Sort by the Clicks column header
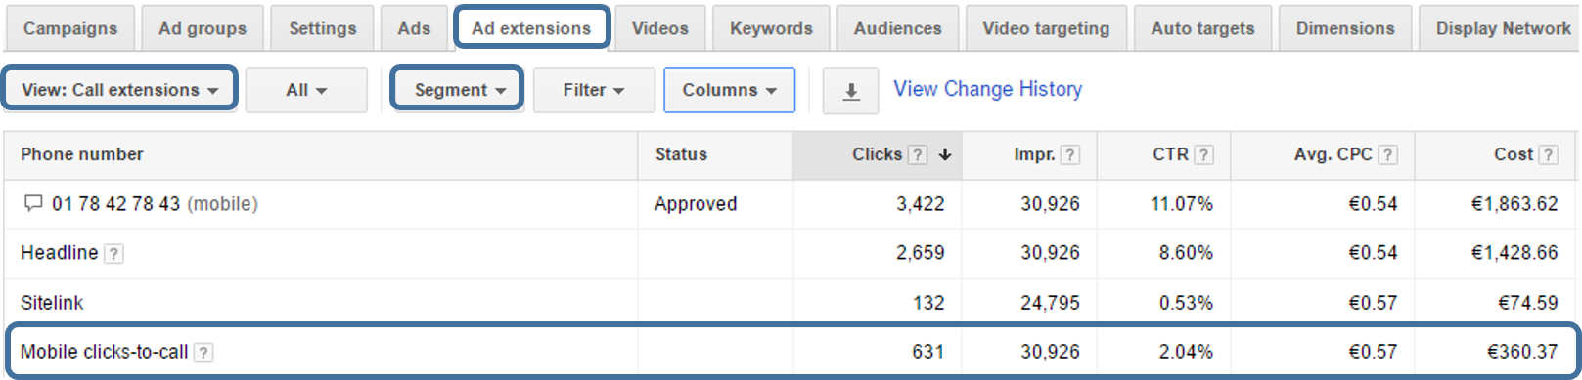1582x380 pixels. click(x=877, y=154)
